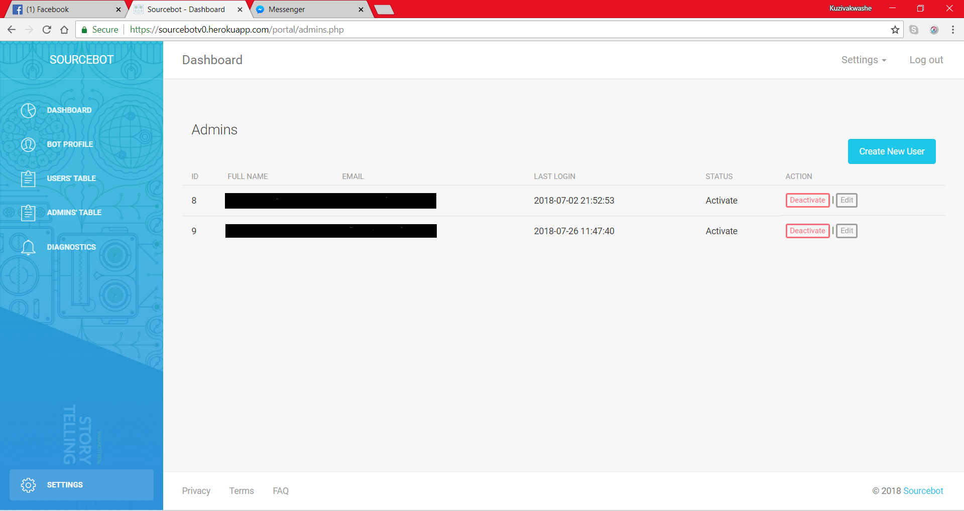The width and height of the screenshot is (964, 511).
Task: Expand the Settings dropdown in header
Action: tap(864, 60)
